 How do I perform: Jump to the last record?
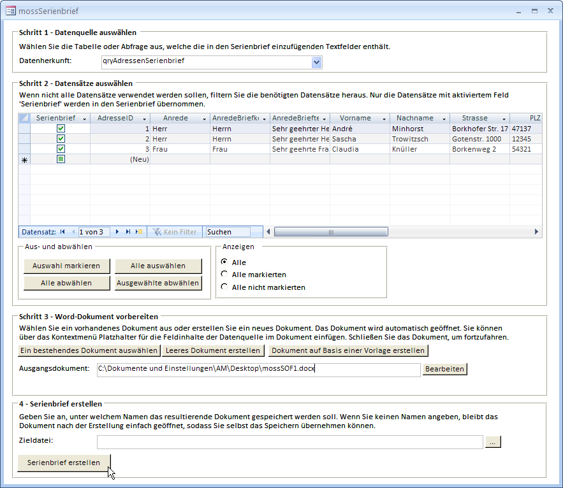(128, 232)
